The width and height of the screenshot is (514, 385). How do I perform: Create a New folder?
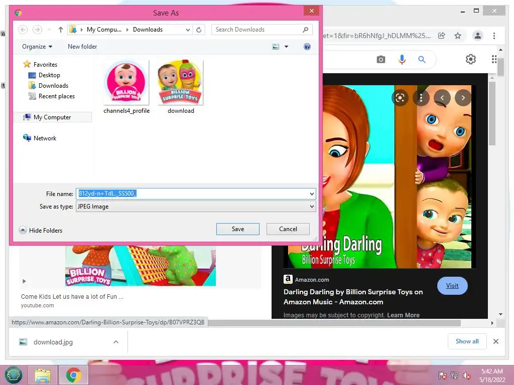(x=82, y=47)
